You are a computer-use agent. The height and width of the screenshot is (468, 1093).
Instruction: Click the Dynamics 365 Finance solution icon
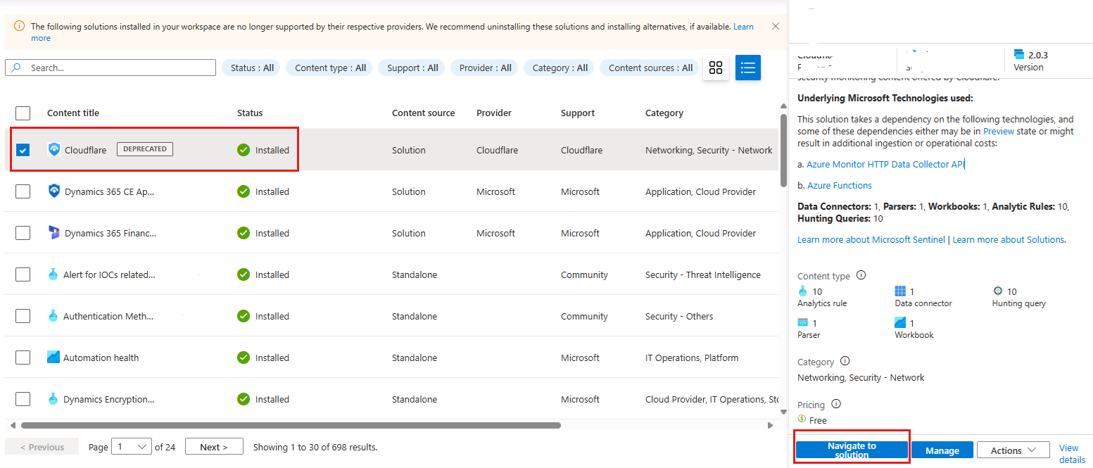pyautogui.click(x=54, y=233)
